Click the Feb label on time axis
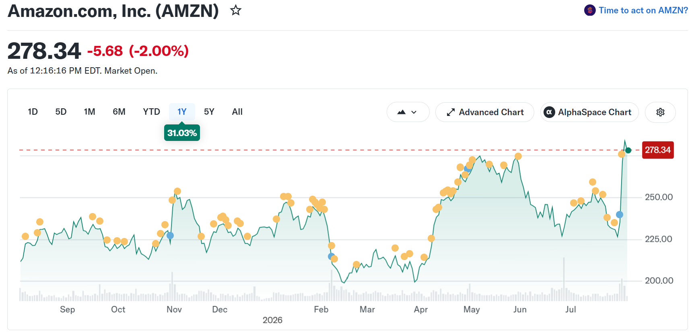This screenshot has height=335, width=692. 321,309
